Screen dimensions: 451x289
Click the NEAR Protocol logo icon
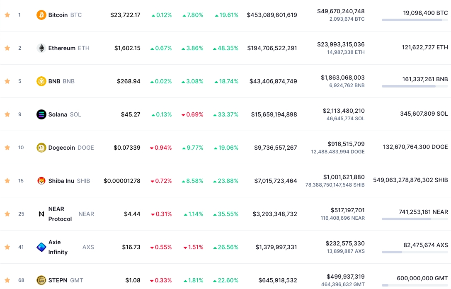pyautogui.click(x=41, y=214)
